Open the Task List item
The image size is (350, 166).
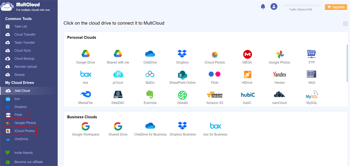(21, 26)
